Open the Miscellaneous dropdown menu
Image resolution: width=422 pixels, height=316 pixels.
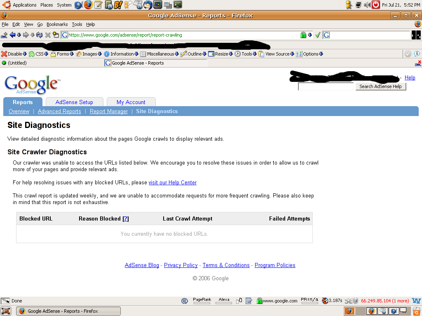[159, 54]
